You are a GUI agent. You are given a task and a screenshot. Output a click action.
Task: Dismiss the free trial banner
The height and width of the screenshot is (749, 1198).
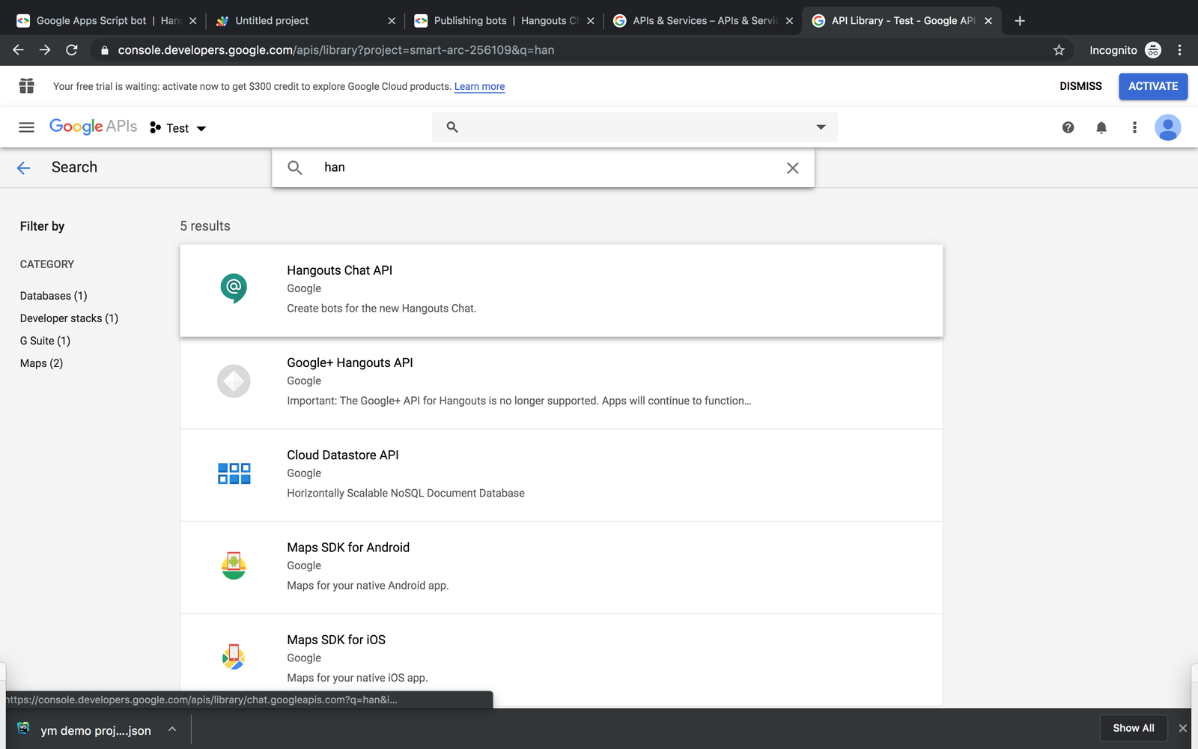point(1080,86)
